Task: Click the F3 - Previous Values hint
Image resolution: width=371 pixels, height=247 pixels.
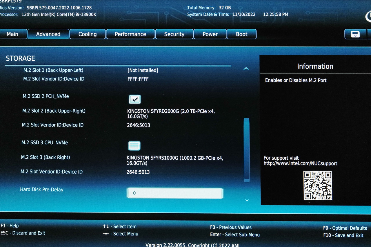Action: click(x=231, y=228)
